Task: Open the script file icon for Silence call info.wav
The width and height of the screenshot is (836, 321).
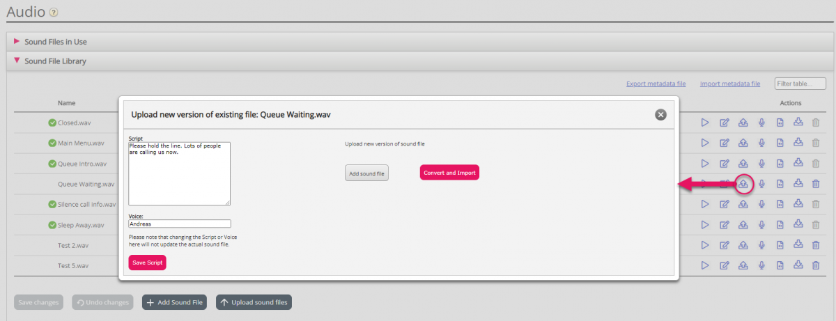Action: tap(780, 204)
